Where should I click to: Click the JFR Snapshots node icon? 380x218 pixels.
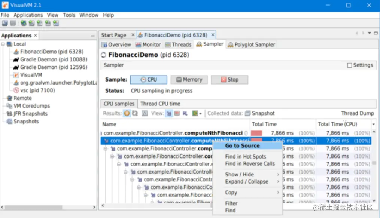9,114
